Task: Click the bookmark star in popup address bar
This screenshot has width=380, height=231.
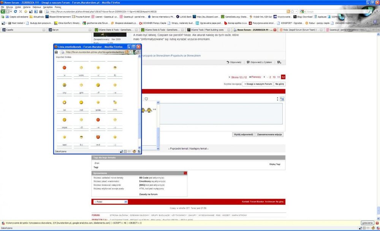Action: [130, 52]
